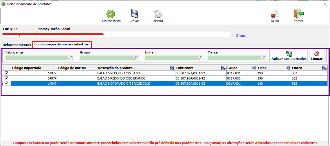Click empty barcode cell of row 14872
The width and height of the screenshot is (330, 146).
click(x=77, y=73)
